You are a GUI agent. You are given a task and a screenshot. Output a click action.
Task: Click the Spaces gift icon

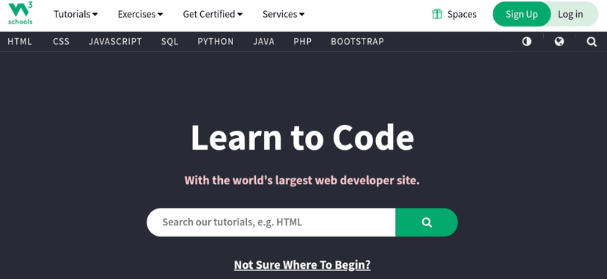pos(437,15)
